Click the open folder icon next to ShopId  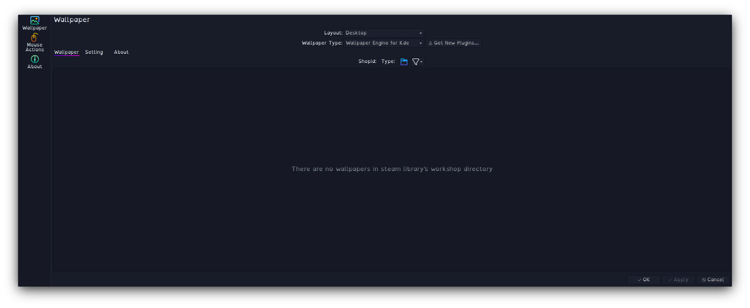coord(403,61)
